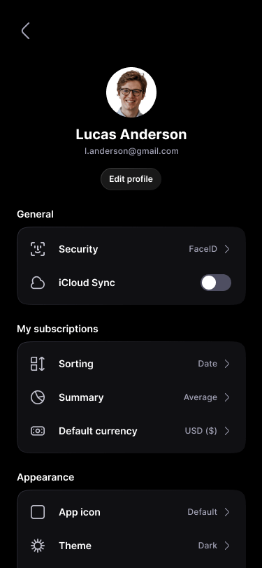Tap the l.anderson@gmail.com email text
Image resolution: width=262 pixels, height=568 pixels.
(x=131, y=151)
